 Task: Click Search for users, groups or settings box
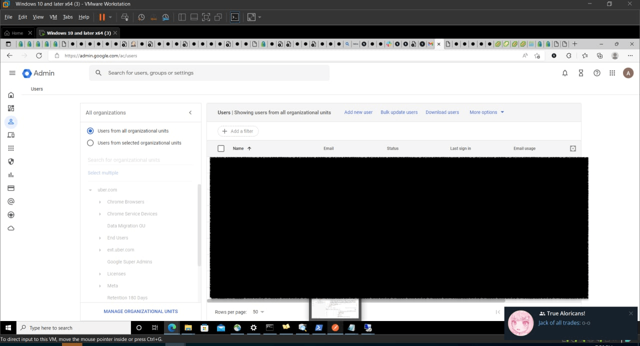coord(209,73)
